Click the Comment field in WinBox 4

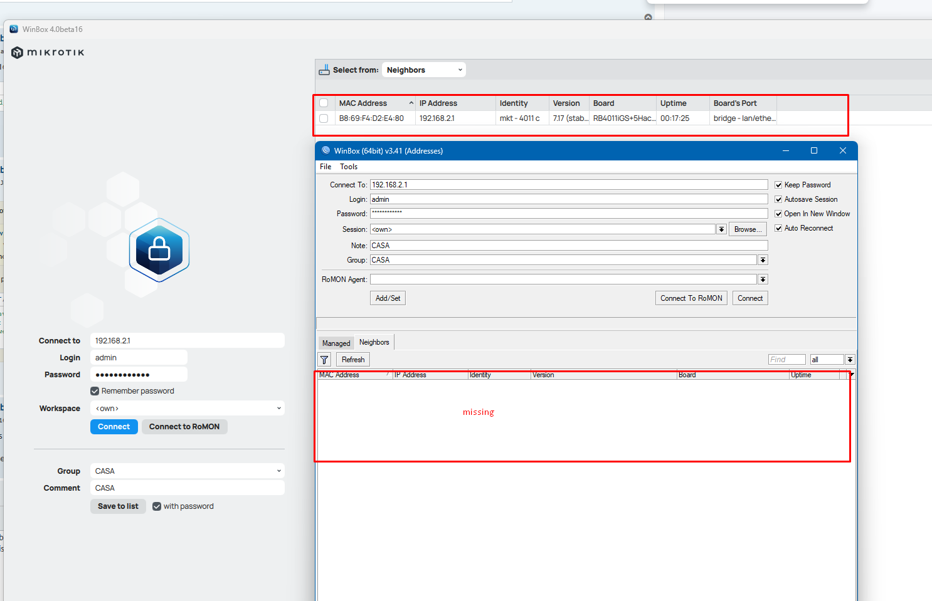click(188, 488)
